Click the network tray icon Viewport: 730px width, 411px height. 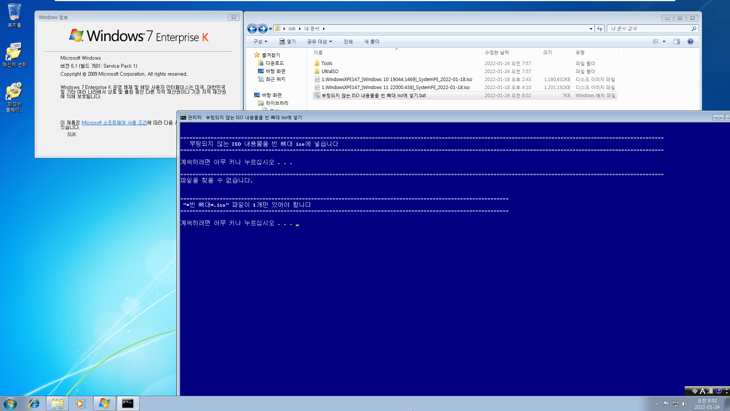point(675,404)
